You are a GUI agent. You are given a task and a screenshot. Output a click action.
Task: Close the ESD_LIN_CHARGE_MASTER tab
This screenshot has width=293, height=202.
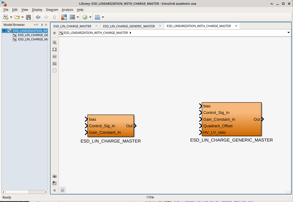tap(96, 26)
